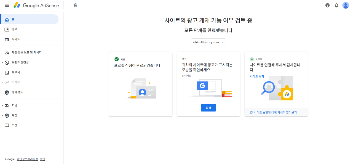The image size is (353, 164).
Task: Select the 정책 센터 icon
Action: (7, 92)
